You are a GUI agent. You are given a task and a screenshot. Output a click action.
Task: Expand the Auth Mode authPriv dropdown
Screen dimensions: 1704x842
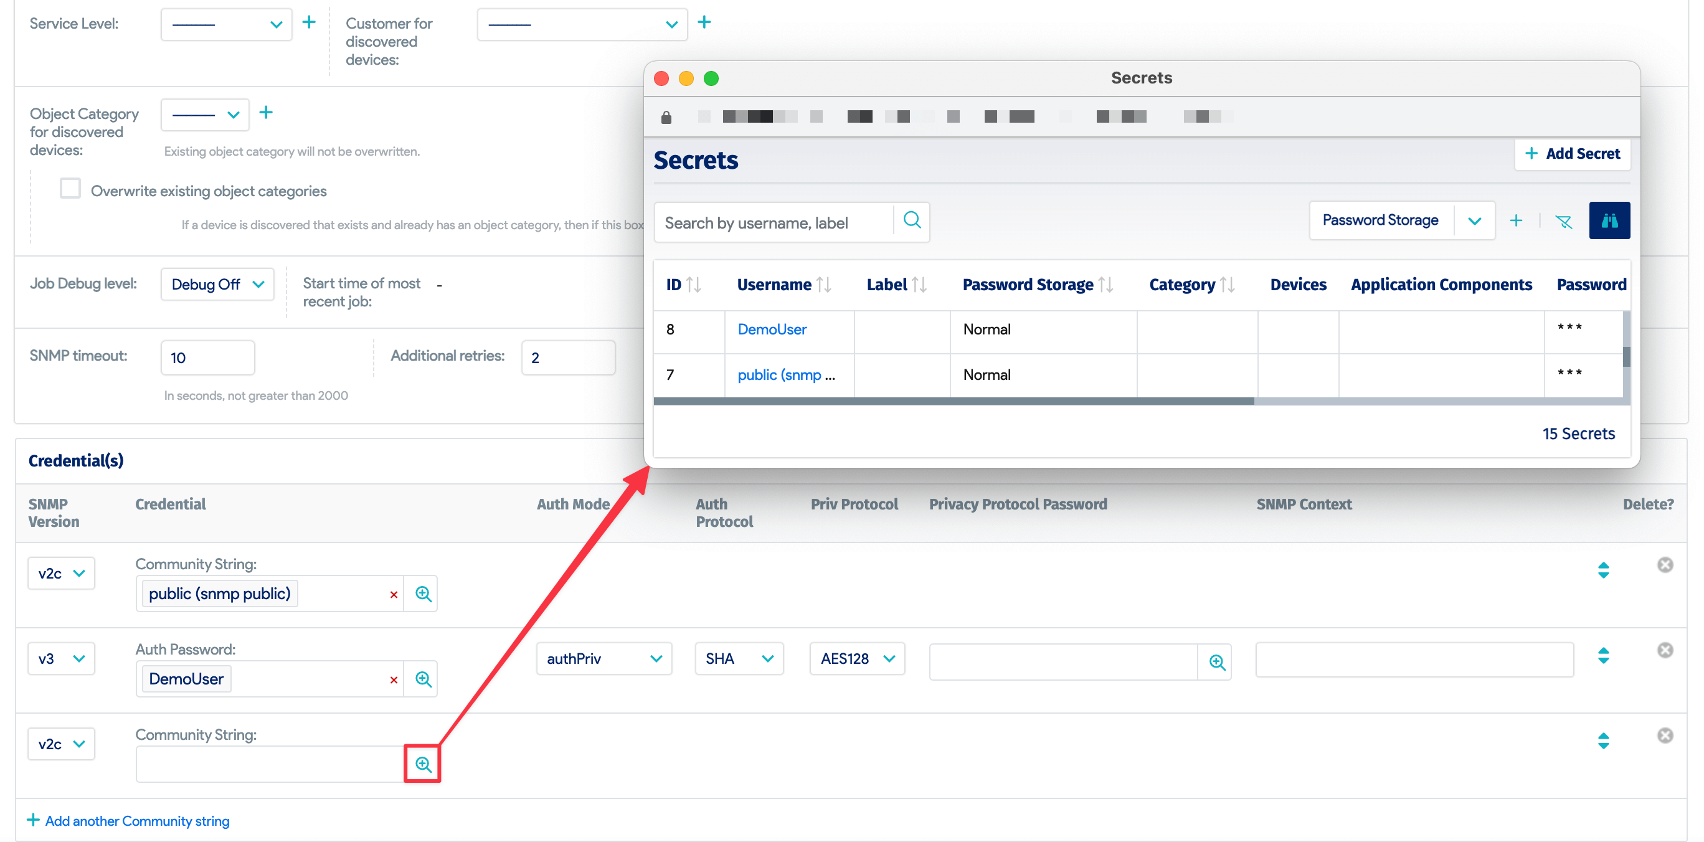(603, 659)
